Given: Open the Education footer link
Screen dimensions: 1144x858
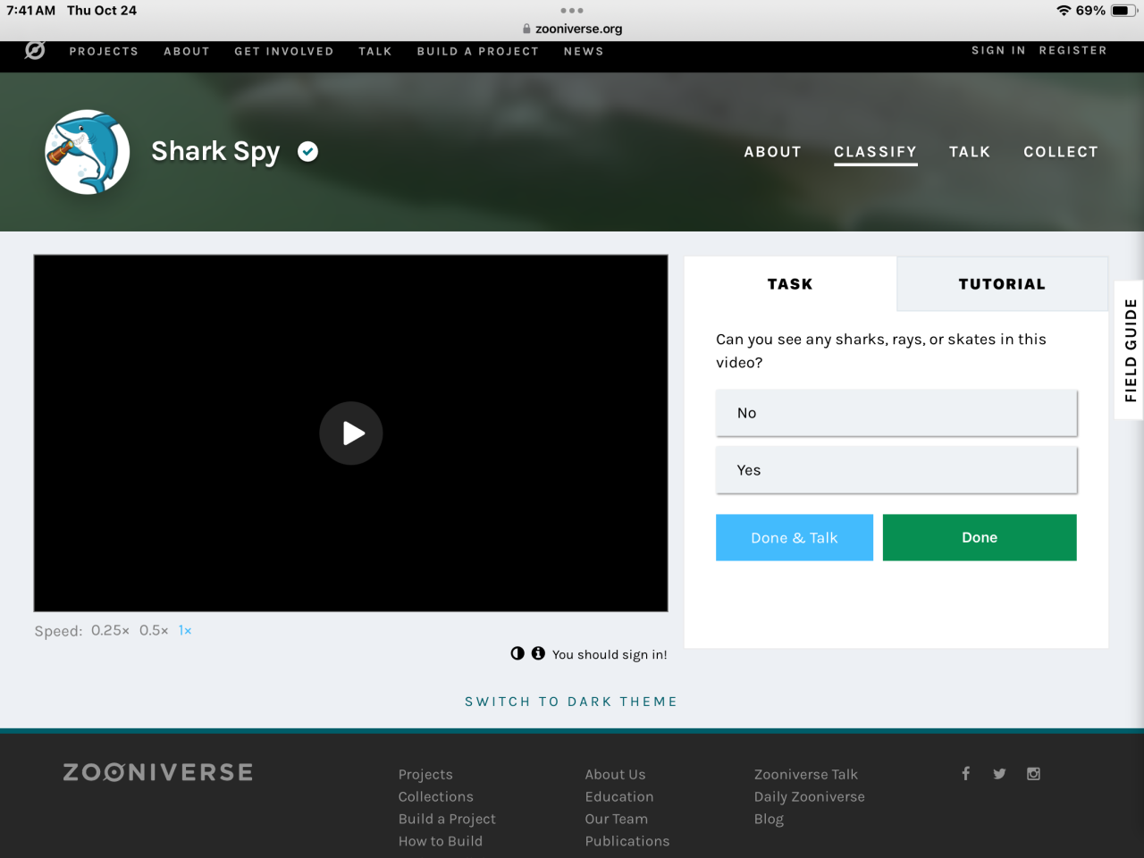Looking at the screenshot, I should click(619, 796).
